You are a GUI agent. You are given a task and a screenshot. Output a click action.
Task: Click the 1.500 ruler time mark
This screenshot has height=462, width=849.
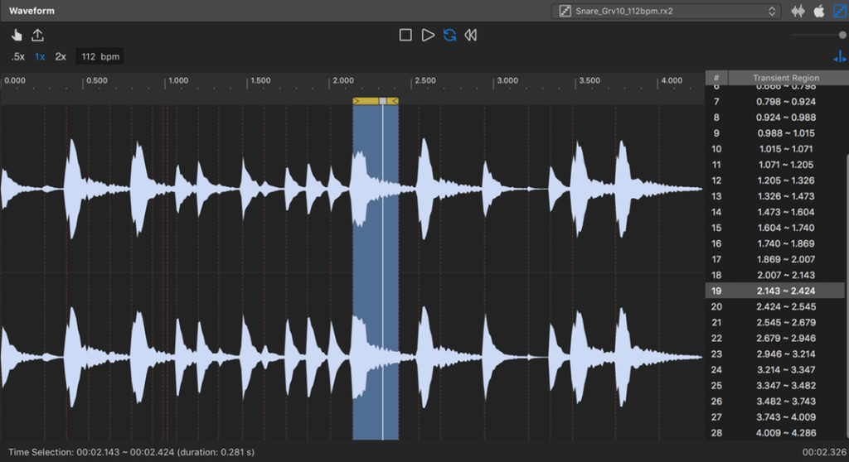click(x=260, y=80)
